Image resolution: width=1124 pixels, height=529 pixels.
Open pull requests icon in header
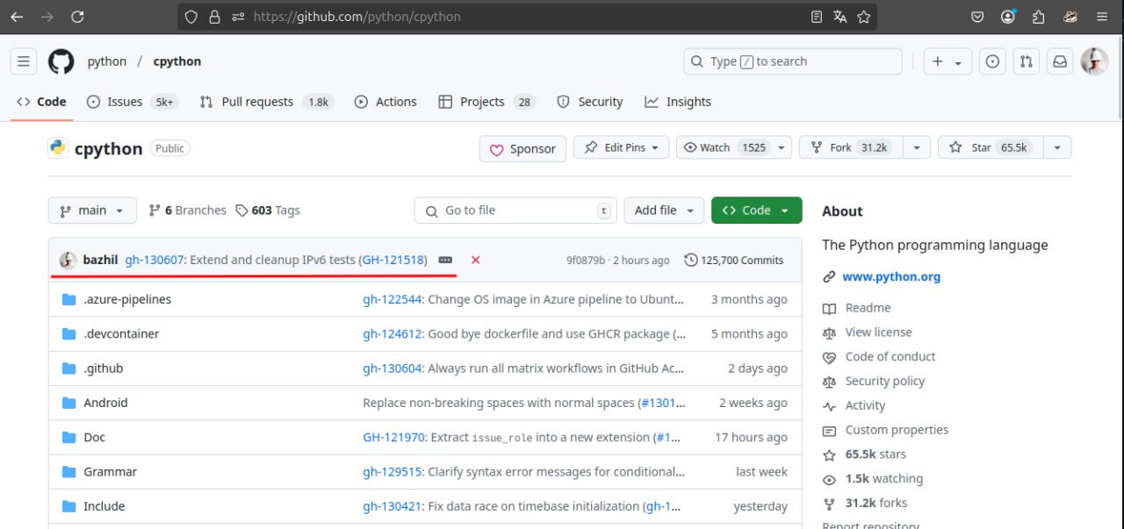click(1026, 61)
